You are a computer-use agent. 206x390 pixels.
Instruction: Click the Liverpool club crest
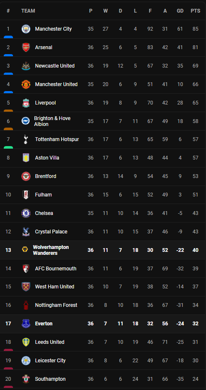[26, 103]
